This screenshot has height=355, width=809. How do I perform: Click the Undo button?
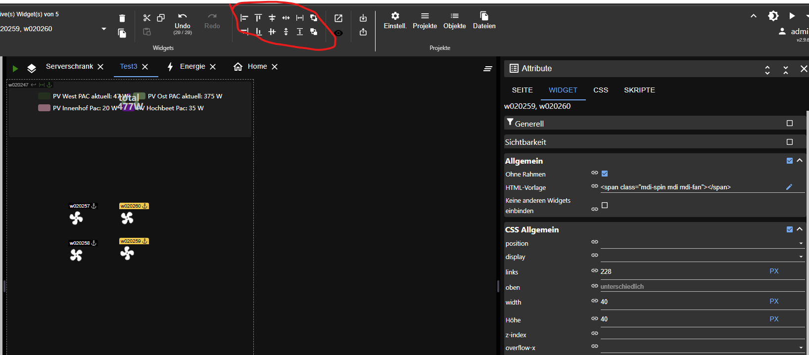(x=182, y=22)
